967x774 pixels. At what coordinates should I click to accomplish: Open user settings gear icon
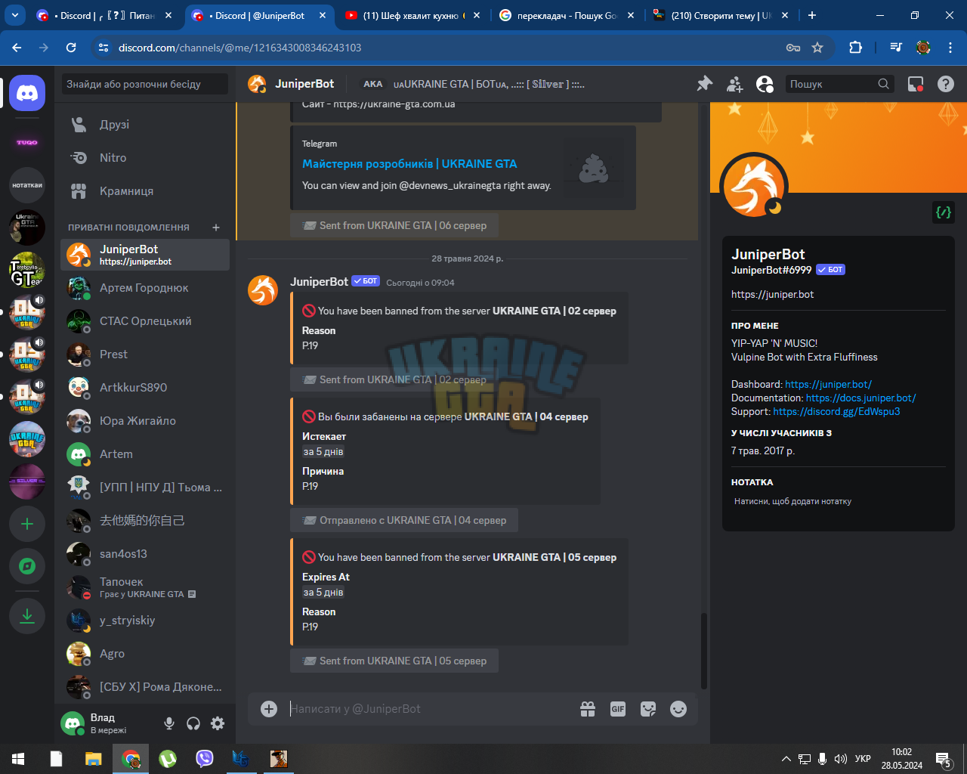tap(218, 723)
